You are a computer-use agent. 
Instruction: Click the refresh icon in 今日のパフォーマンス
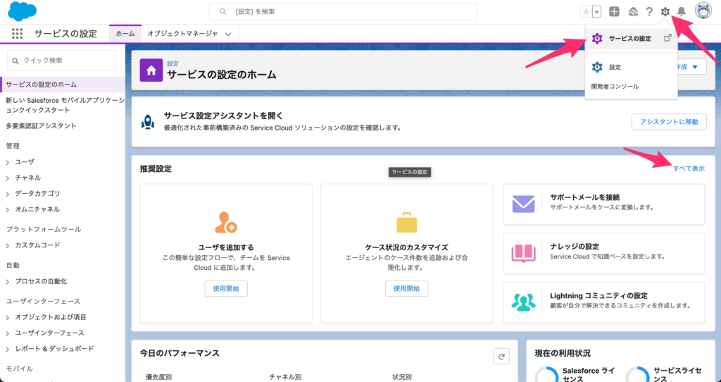501,356
